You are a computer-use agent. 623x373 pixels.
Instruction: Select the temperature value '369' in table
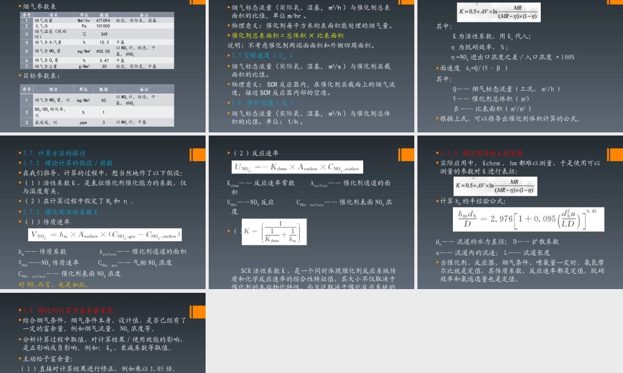click(x=104, y=34)
